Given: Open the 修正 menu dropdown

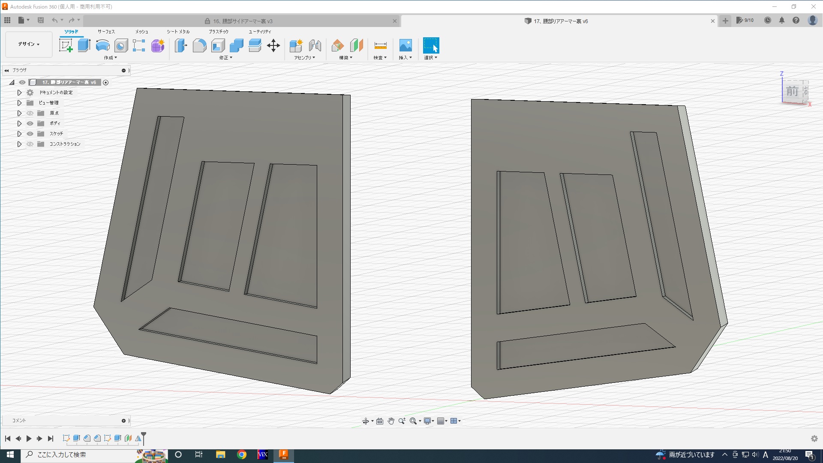Looking at the screenshot, I should point(225,57).
